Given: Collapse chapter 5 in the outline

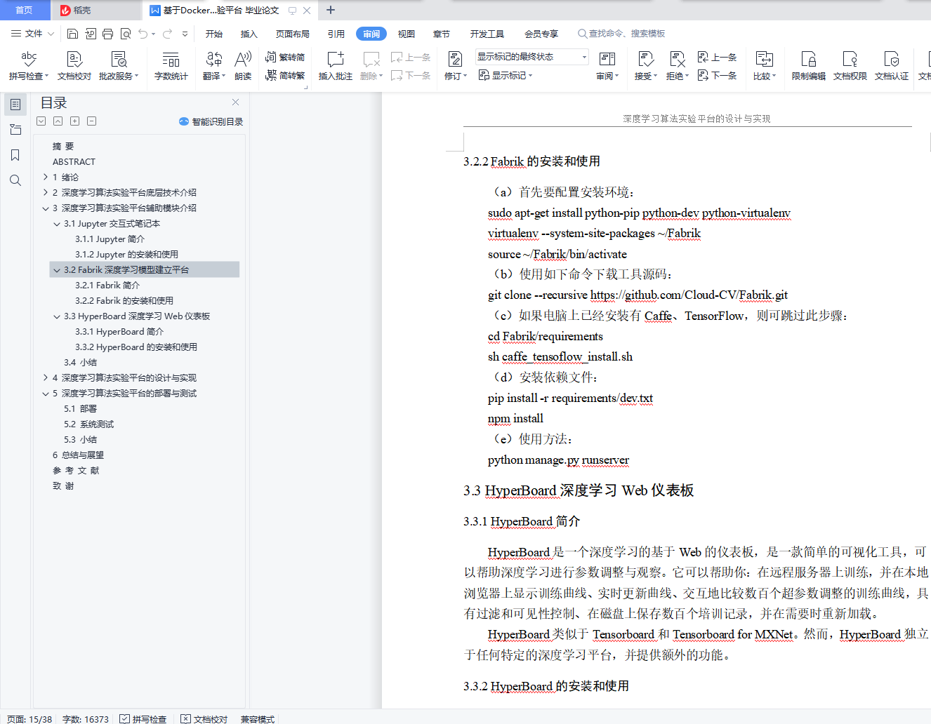Looking at the screenshot, I should [x=46, y=394].
